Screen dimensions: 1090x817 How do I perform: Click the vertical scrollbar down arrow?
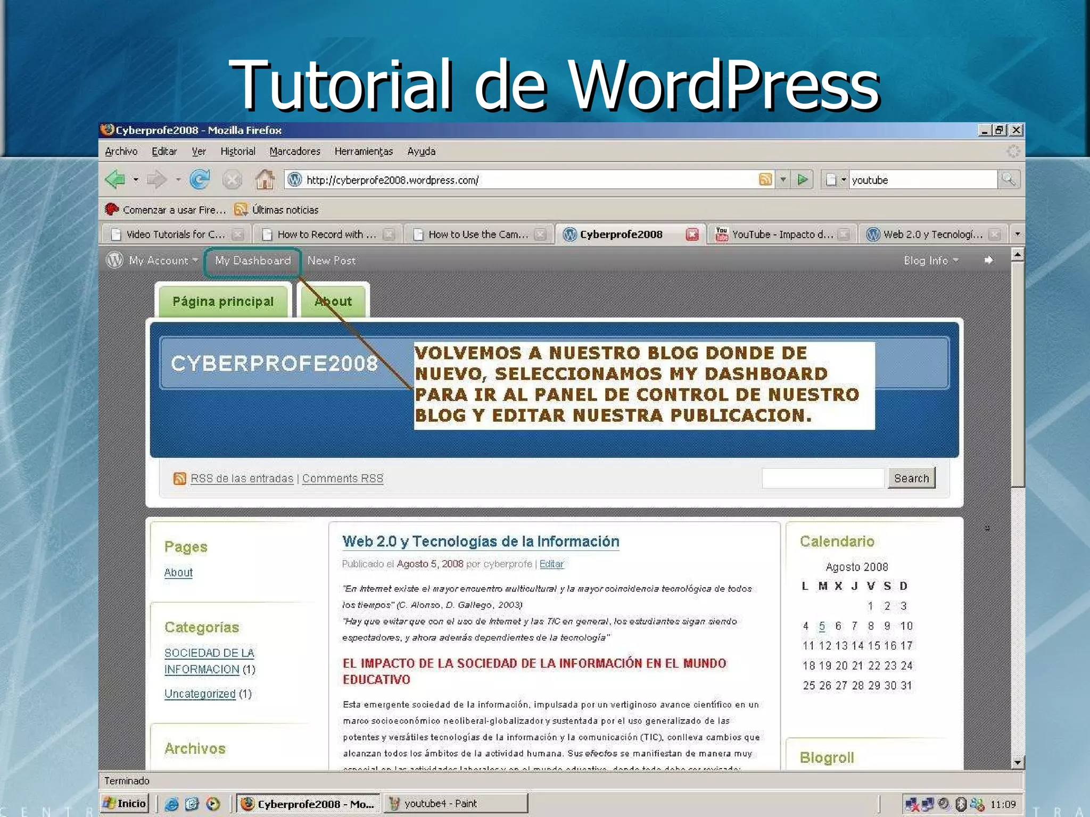[1017, 762]
